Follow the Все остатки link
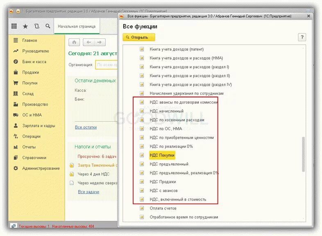This screenshot has height=236, width=322. pos(86,127)
